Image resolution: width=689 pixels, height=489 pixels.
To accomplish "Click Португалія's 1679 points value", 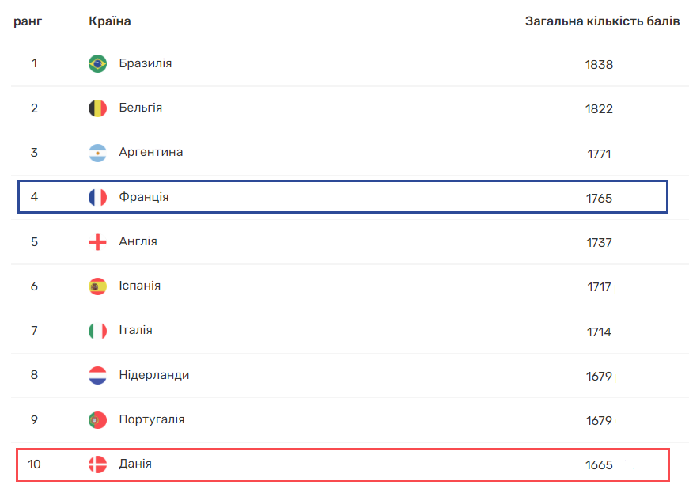I will click(x=599, y=421).
